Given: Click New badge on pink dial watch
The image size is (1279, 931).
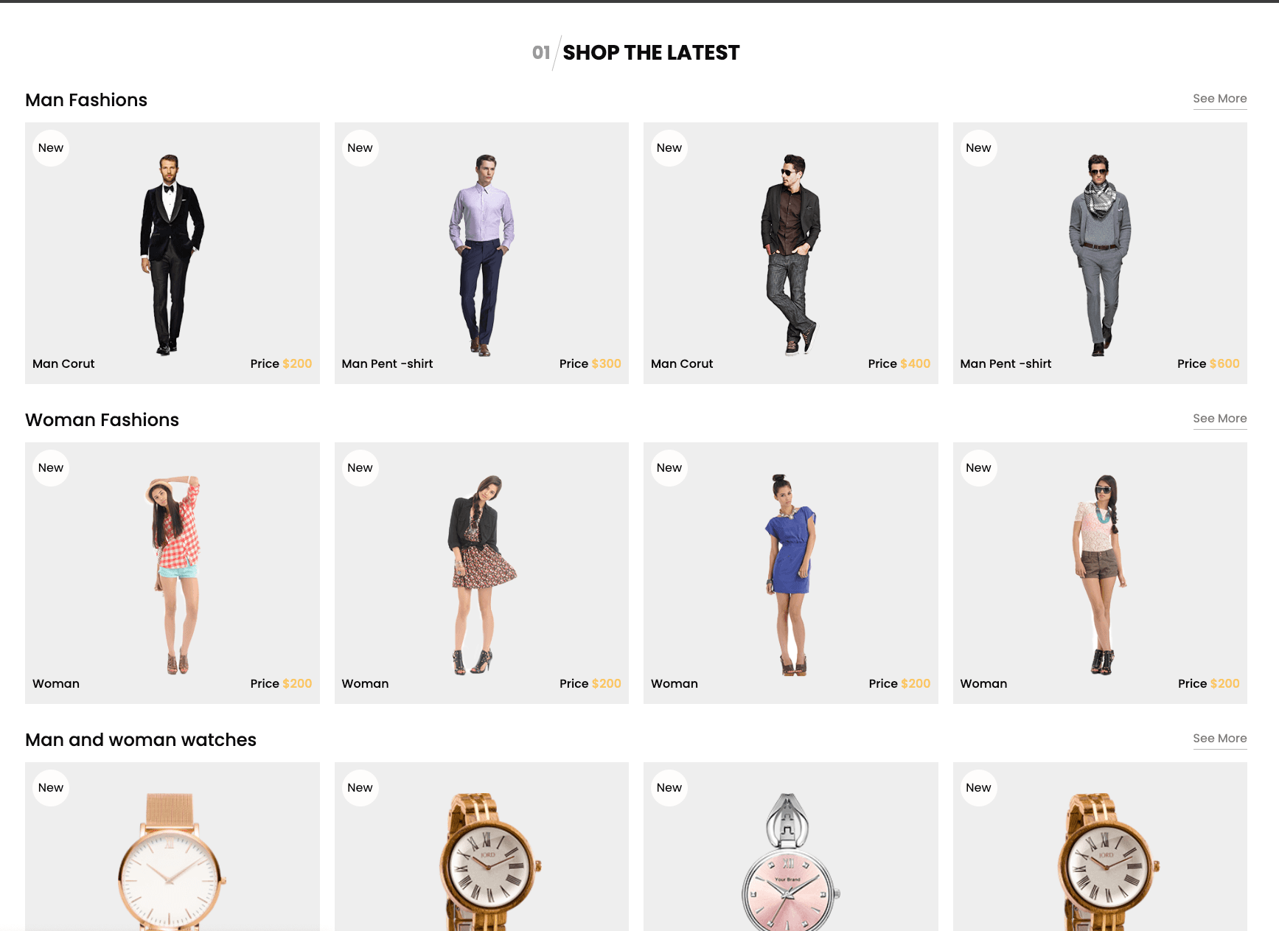Looking at the screenshot, I should tap(669, 788).
